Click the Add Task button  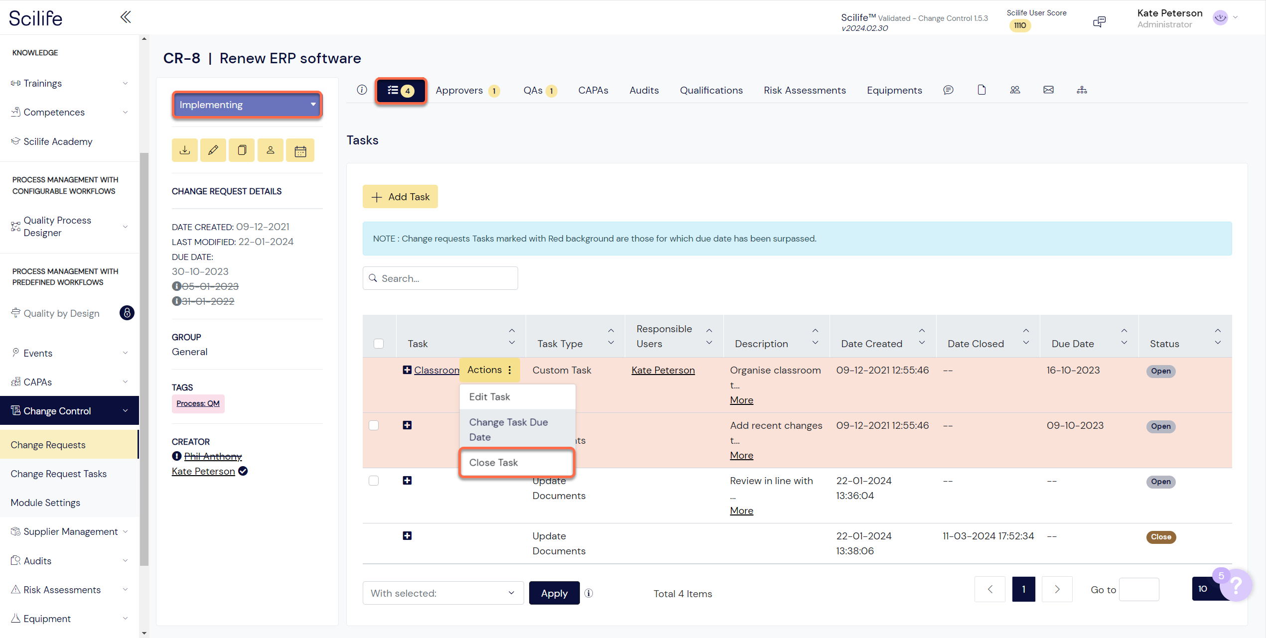(x=400, y=196)
